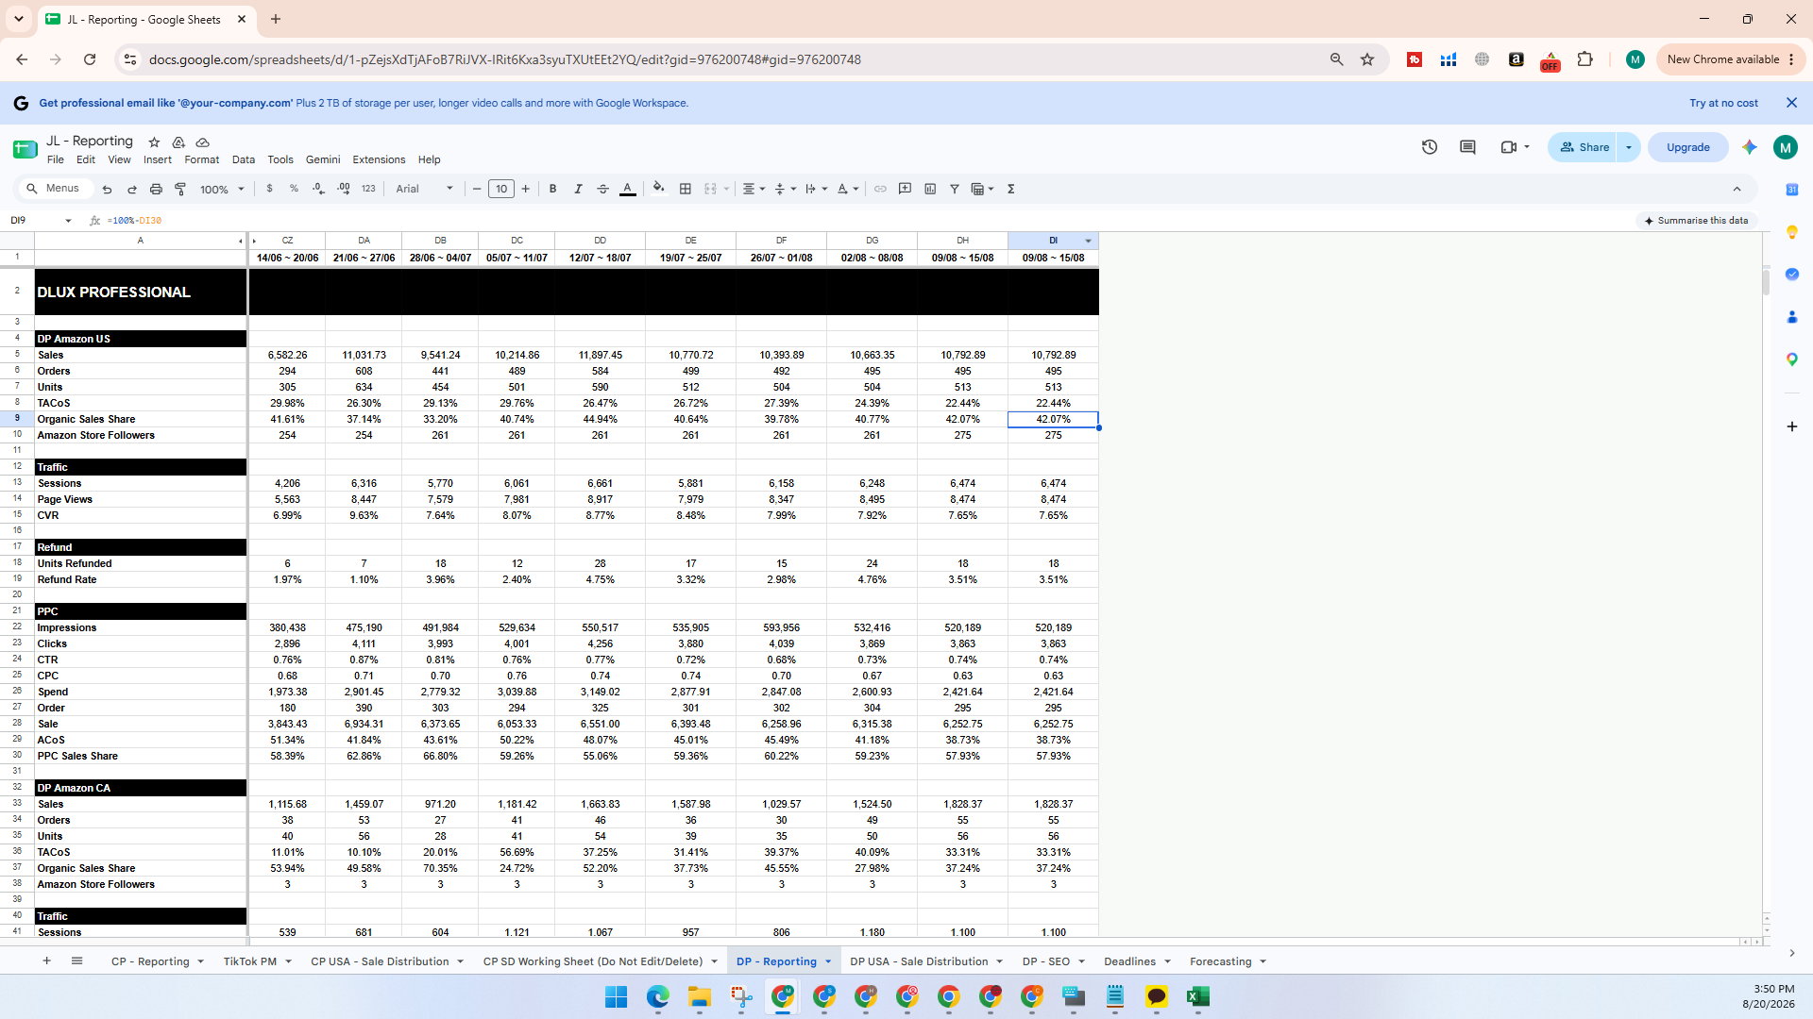Format the cell as currency
Viewport: 1813px width, 1019px height.
[x=269, y=189]
